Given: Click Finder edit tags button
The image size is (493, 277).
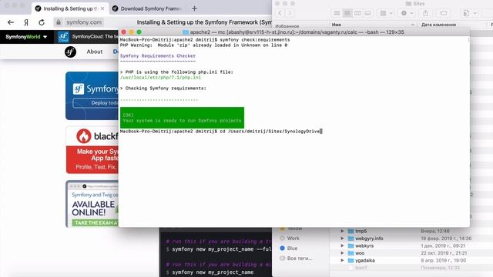Looking at the screenshot, I should (444, 13).
